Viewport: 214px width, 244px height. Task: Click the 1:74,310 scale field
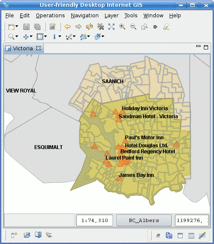[x=95, y=220]
